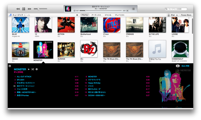Open the COSMONAUT album cover

click(180, 49)
